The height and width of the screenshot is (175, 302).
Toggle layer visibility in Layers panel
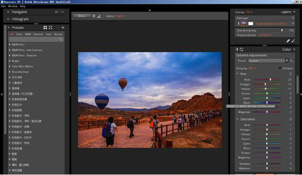tap(238, 24)
